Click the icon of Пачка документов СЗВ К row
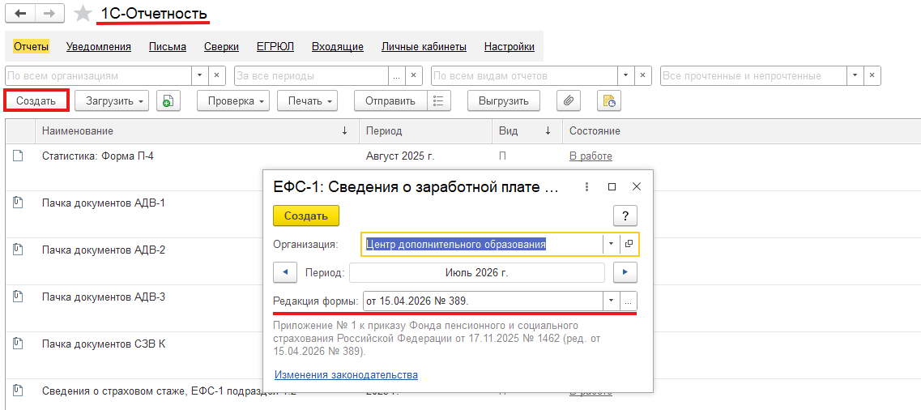 18,343
